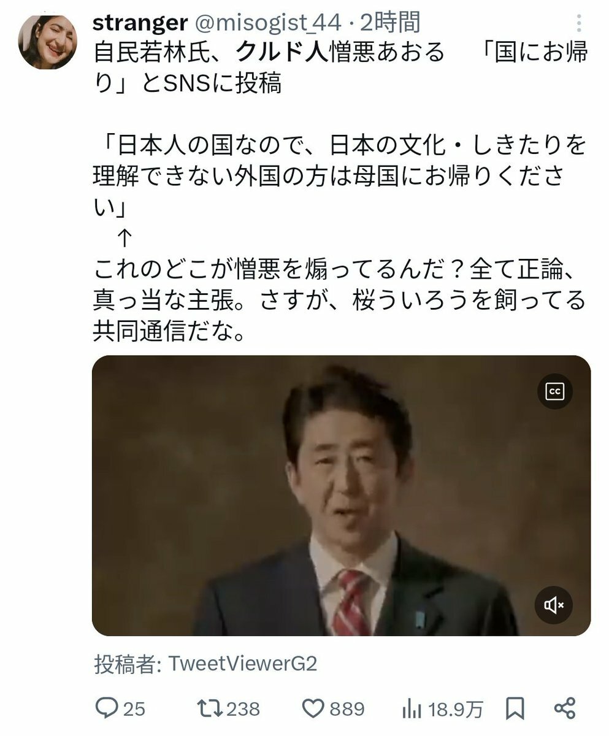The height and width of the screenshot is (736, 609).
Task: Open the reply speech bubble icon
Action: [107, 708]
